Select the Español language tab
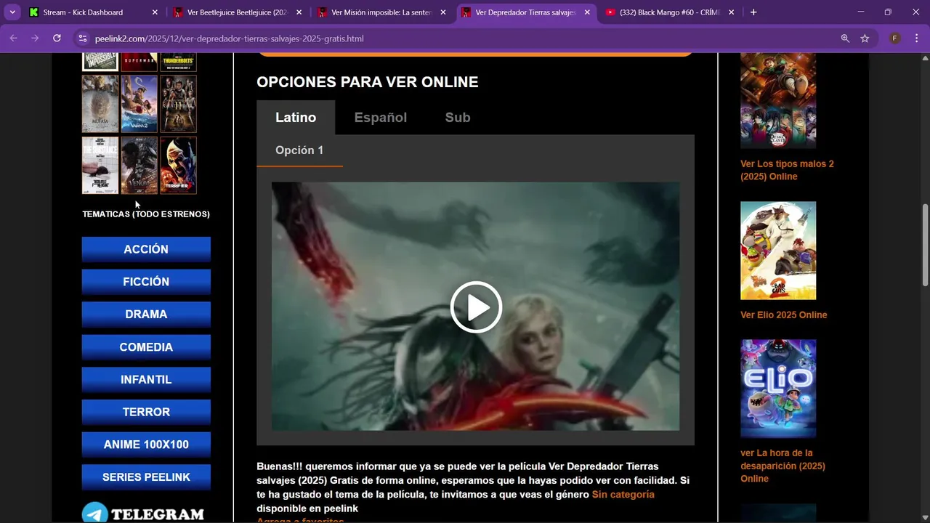The width and height of the screenshot is (930, 523). 380,118
